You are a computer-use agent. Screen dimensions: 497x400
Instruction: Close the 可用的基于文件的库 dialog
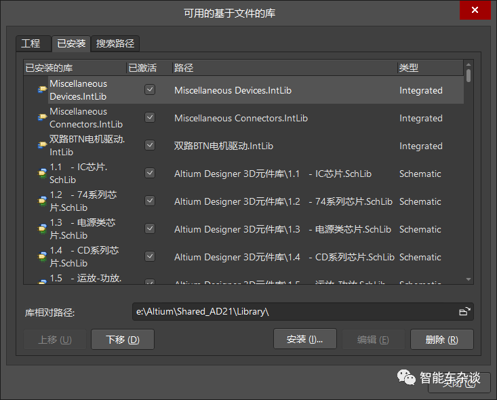click(475, 10)
